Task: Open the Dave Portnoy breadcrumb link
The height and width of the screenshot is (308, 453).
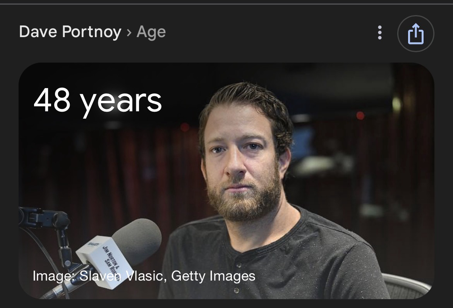Action: tap(70, 32)
